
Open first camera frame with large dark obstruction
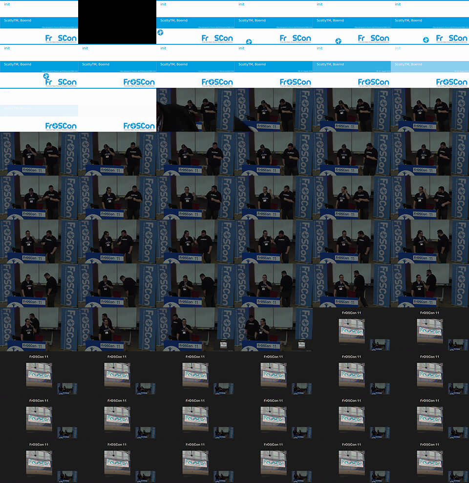(x=195, y=110)
